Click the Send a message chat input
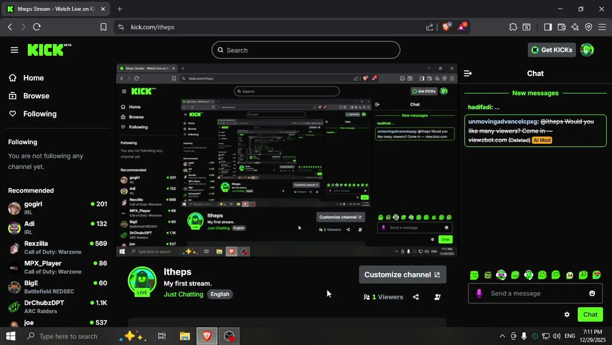The image size is (612, 345). pos(535,293)
